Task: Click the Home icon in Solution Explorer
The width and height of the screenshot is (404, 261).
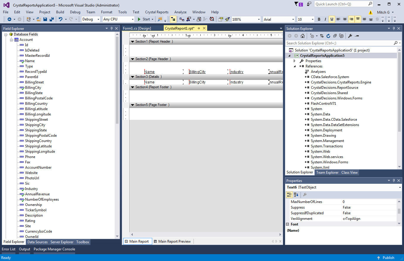Action: 302,36
